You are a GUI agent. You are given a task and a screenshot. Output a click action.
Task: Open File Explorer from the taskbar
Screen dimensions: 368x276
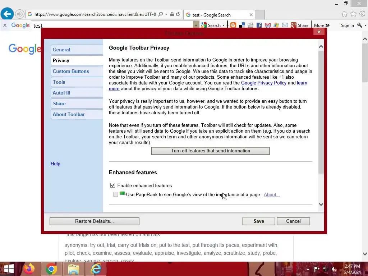[x=73, y=269]
